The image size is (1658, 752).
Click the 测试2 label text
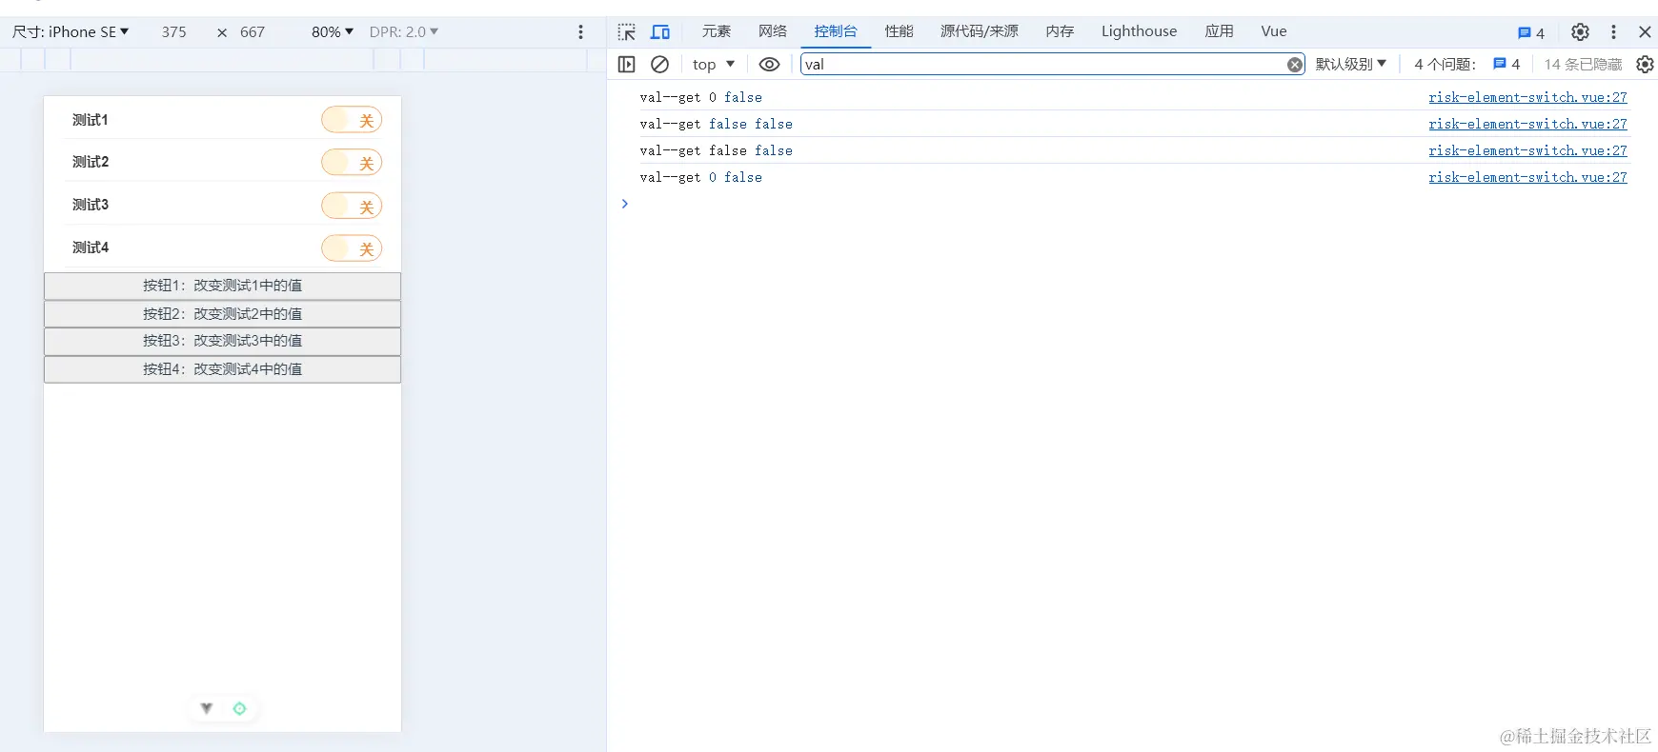coord(91,162)
